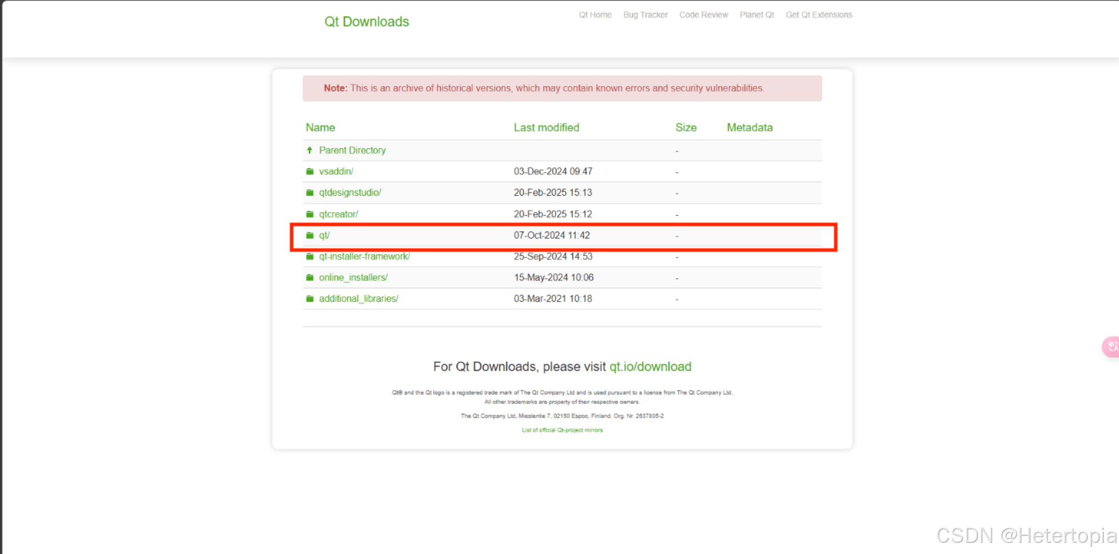Open Bug Tracker in top navigation

tap(646, 15)
